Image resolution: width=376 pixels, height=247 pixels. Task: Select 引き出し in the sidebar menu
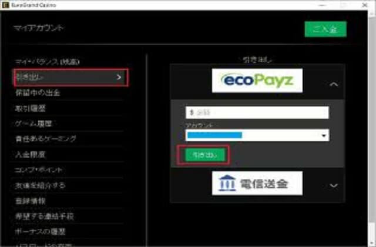click(x=70, y=76)
